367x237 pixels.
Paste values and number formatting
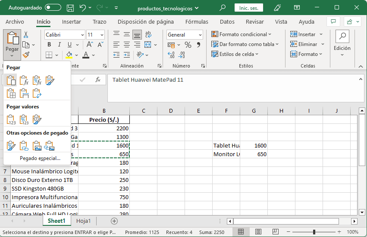pyautogui.click(x=24, y=120)
